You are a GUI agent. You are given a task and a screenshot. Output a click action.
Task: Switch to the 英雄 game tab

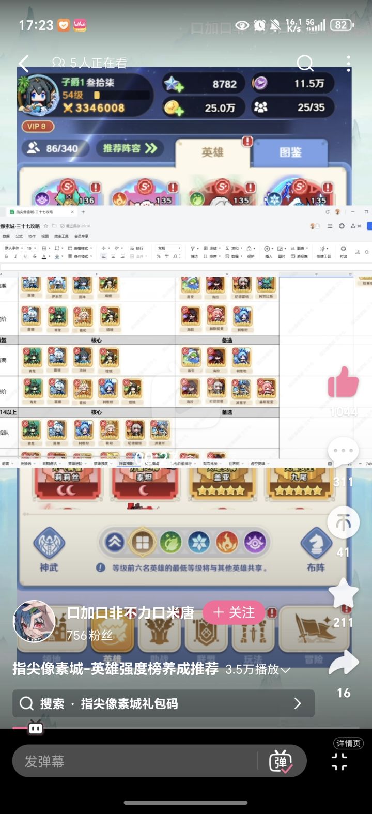(212, 152)
